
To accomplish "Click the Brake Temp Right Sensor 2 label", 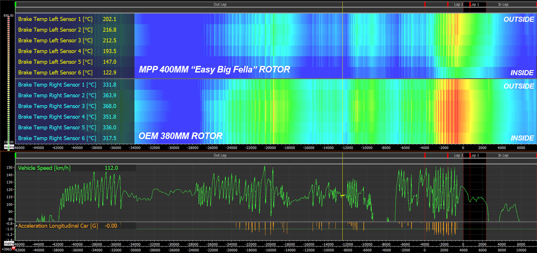I will pyautogui.click(x=57, y=95).
